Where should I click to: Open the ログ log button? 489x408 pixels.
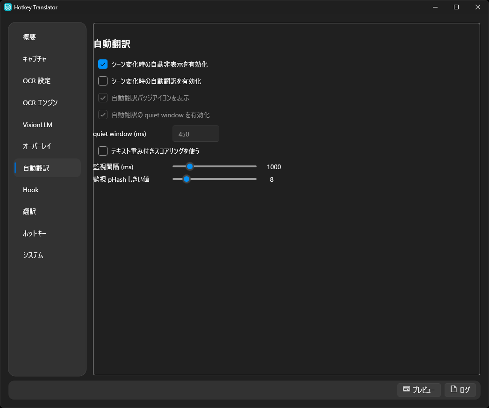[x=460, y=390]
